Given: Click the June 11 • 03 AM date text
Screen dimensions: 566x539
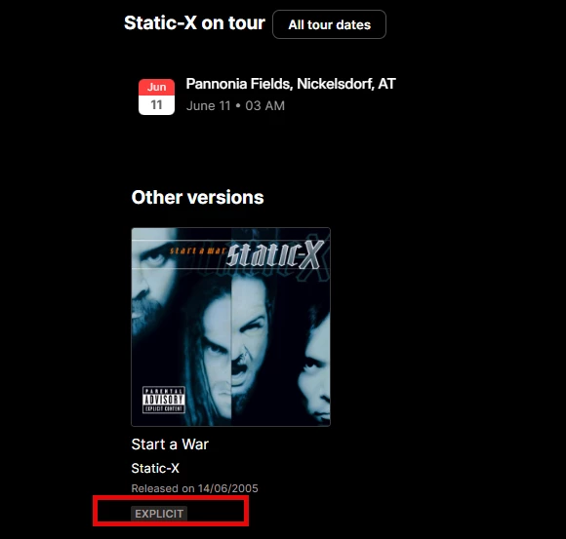Looking at the screenshot, I should tap(235, 105).
